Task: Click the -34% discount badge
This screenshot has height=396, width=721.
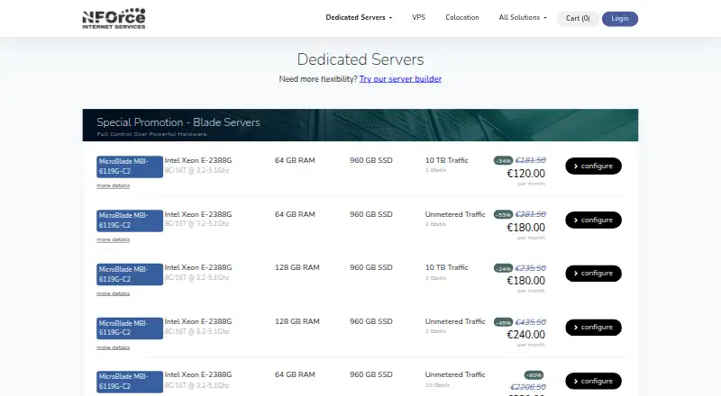Action: (503, 161)
